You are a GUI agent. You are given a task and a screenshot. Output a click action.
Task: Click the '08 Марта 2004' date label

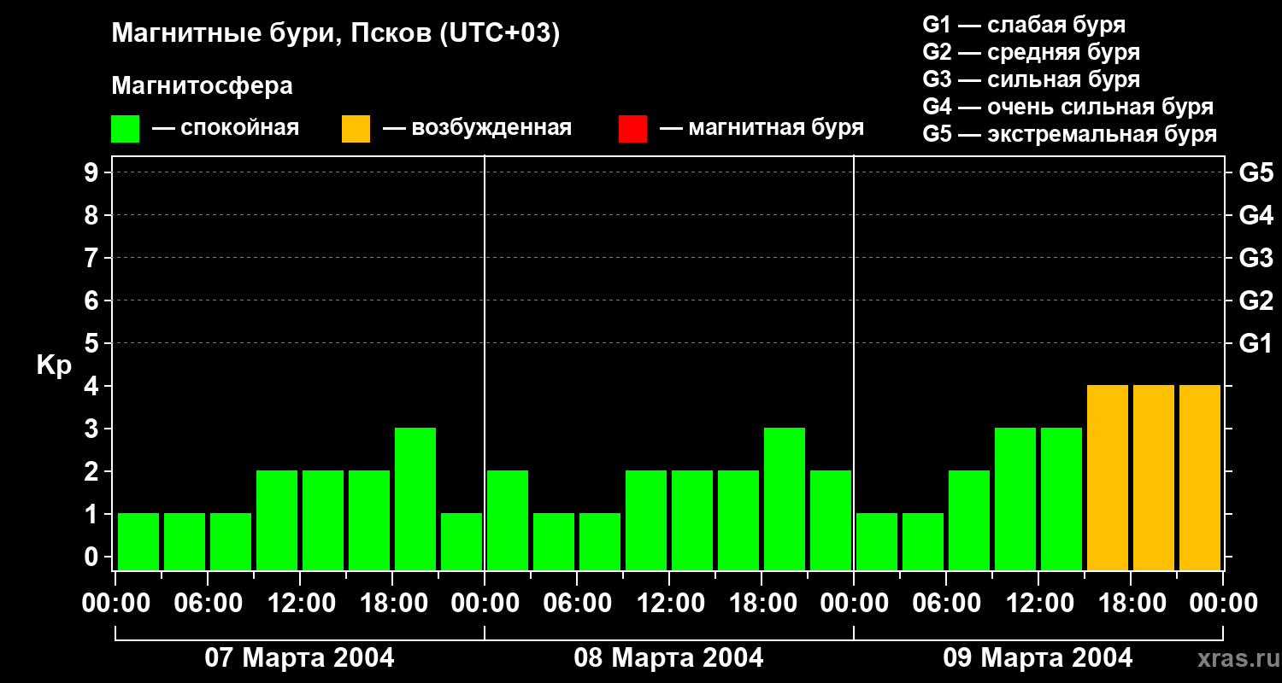(x=669, y=657)
